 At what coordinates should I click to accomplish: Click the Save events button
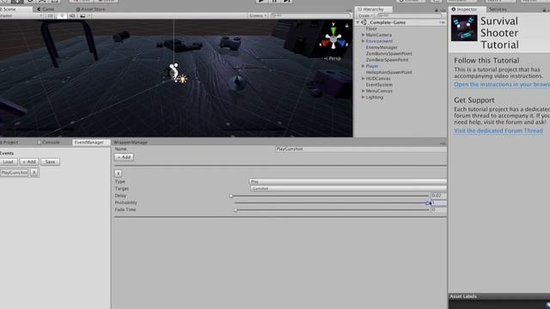(50, 162)
